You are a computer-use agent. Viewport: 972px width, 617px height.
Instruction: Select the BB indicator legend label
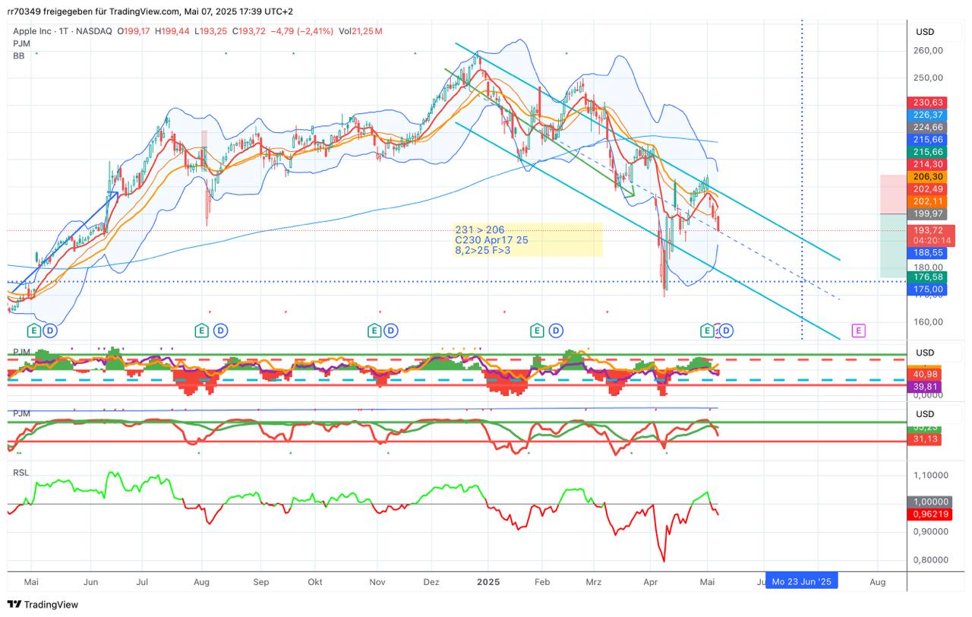click(x=19, y=56)
